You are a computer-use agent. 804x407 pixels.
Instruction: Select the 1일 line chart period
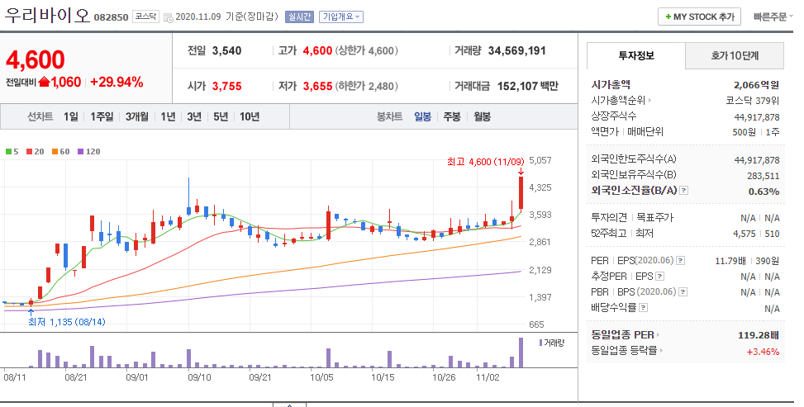pyautogui.click(x=71, y=117)
